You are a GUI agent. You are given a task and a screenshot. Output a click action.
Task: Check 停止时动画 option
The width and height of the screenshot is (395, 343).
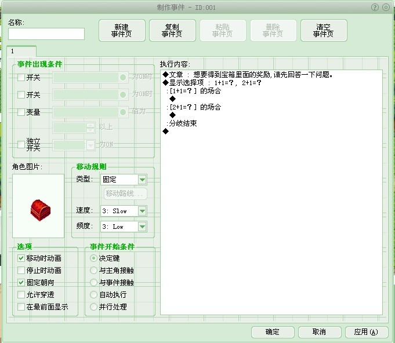[x=21, y=270]
